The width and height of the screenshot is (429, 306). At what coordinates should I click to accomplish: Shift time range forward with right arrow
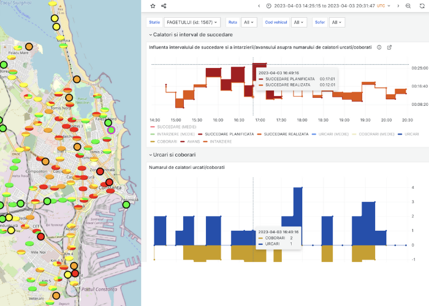(x=397, y=6)
